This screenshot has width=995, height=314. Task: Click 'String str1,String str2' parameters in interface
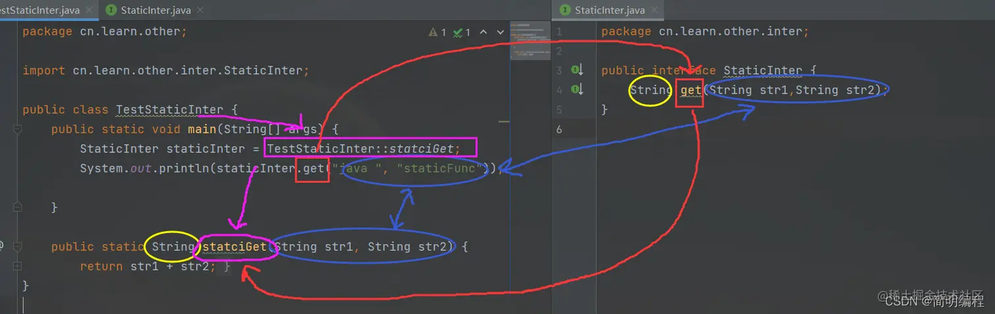click(x=795, y=90)
